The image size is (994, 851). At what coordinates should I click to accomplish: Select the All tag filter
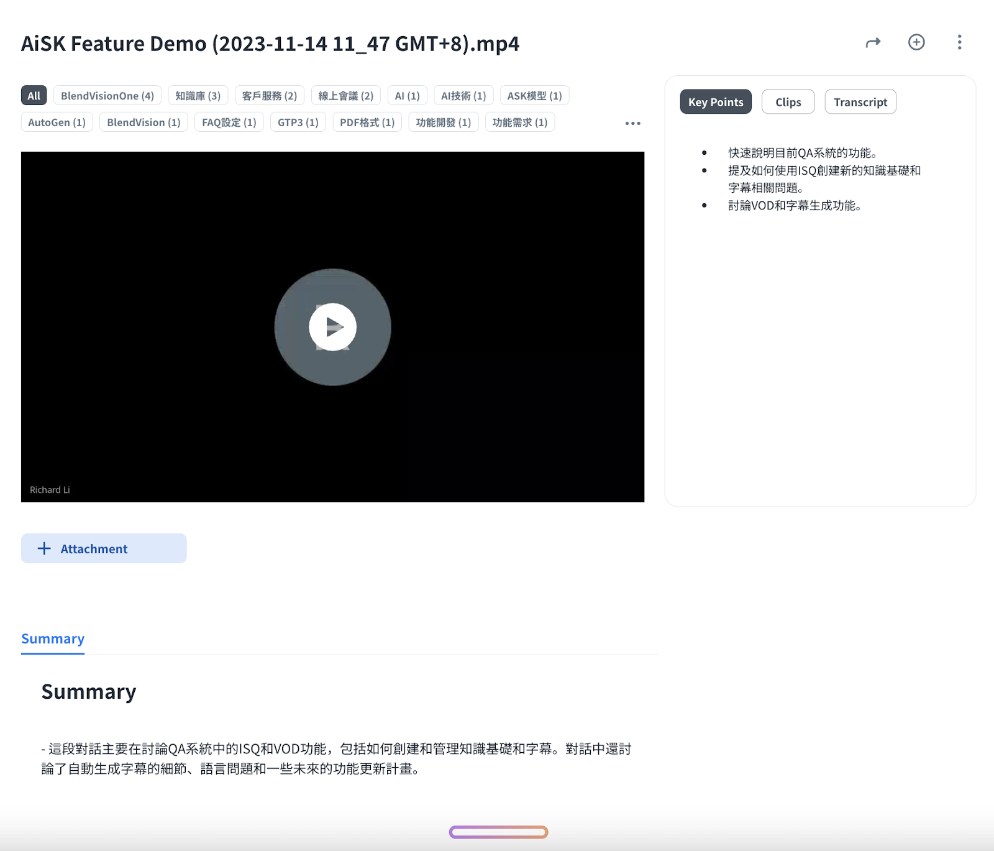pyautogui.click(x=34, y=96)
